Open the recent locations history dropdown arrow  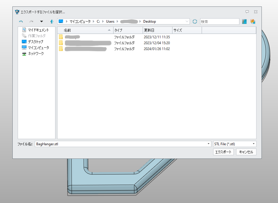41,22
